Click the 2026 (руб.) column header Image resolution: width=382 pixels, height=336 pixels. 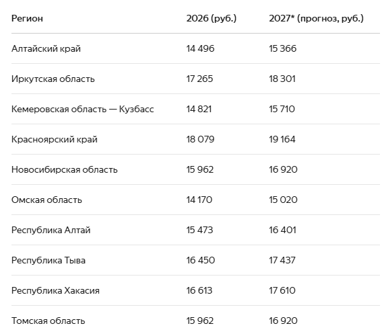212,18
